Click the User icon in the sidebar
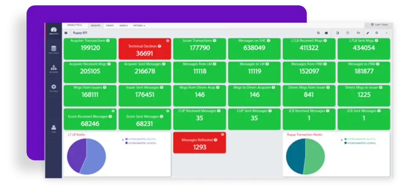This screenshot has height=189, width=403. point(53,128)
